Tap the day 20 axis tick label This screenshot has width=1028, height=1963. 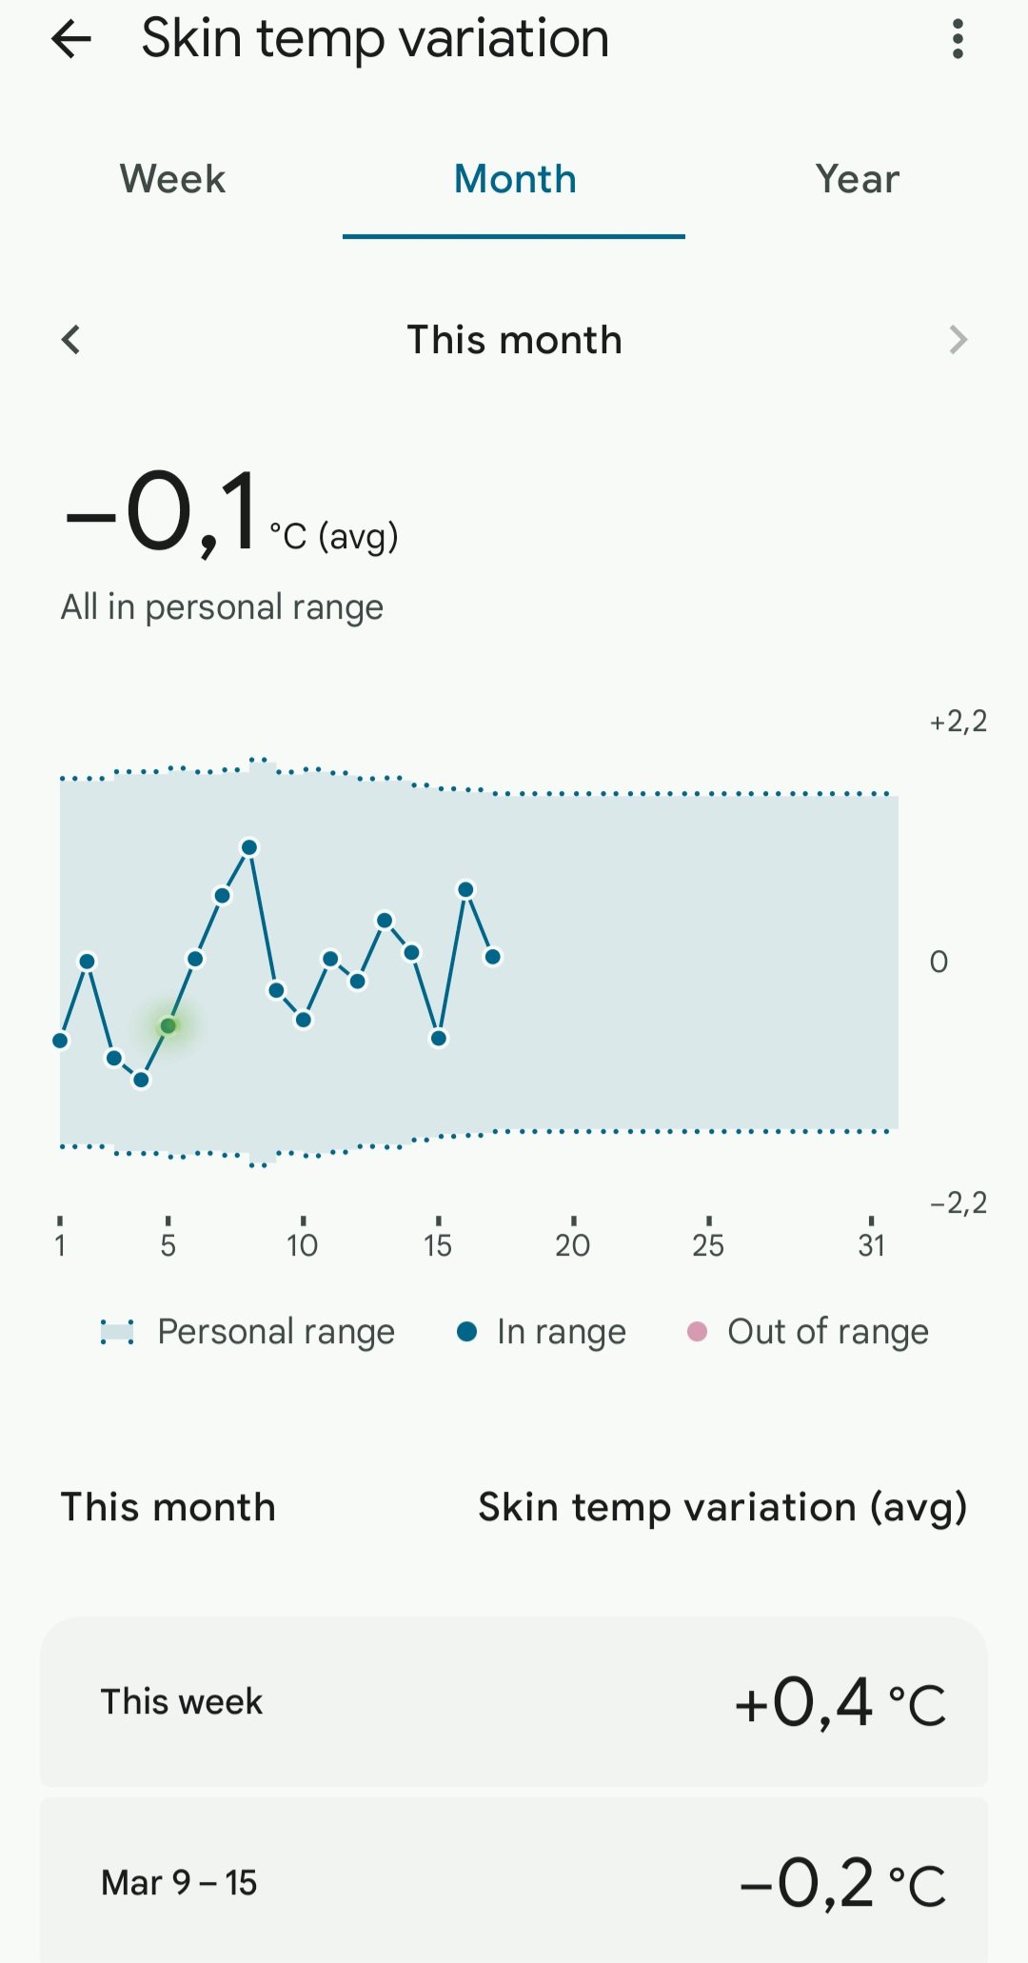click(573, 1244)
